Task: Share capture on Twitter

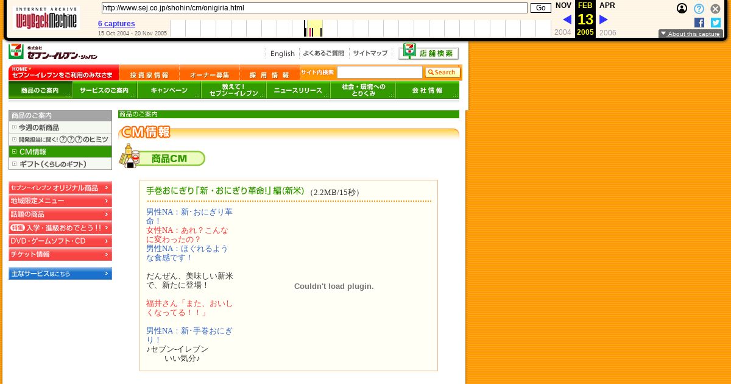Action: coord(716,23)
